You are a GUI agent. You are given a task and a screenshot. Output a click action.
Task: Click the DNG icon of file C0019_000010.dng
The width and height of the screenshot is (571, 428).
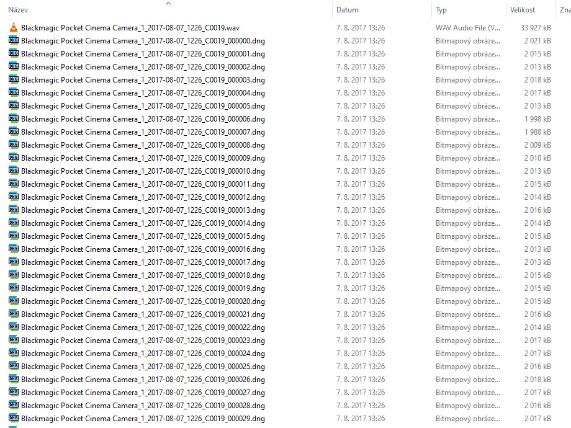pyautogui.click(x=14, y=171)
